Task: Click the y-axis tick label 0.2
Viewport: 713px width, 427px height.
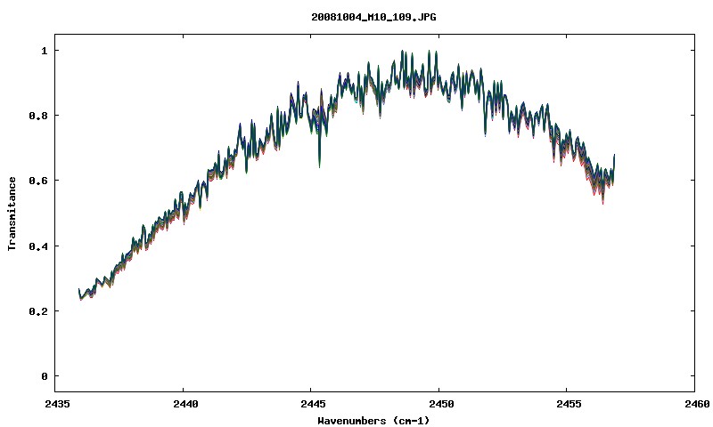Action: coord(38,311)
